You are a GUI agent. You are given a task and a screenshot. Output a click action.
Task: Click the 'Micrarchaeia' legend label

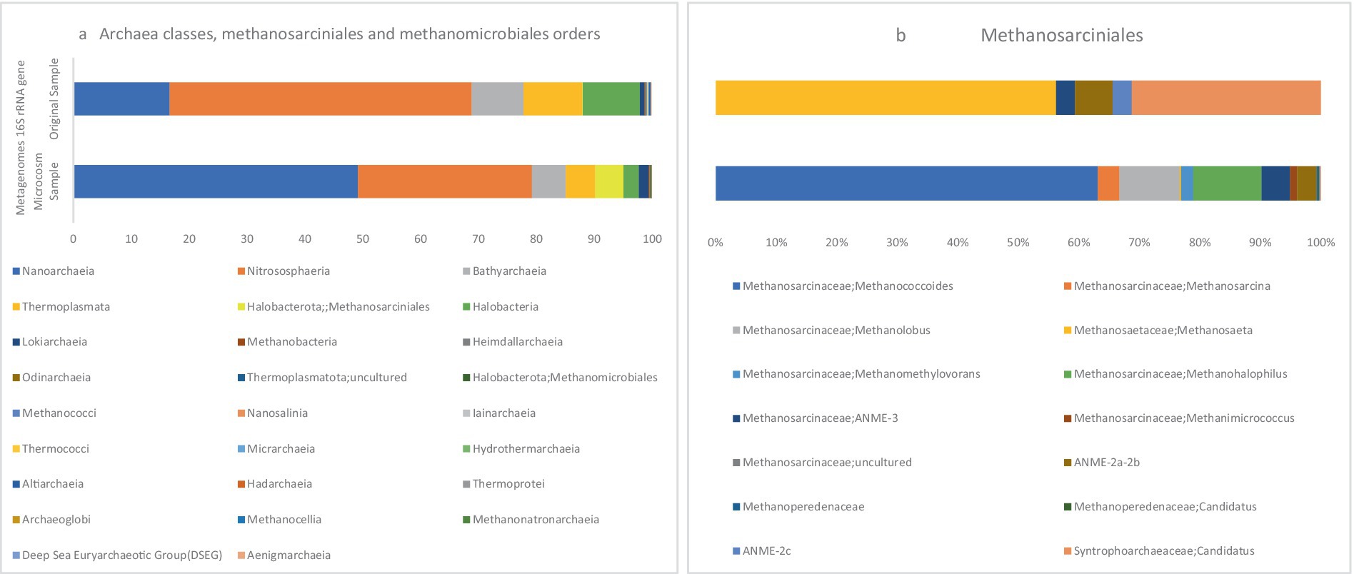point(281,449)
